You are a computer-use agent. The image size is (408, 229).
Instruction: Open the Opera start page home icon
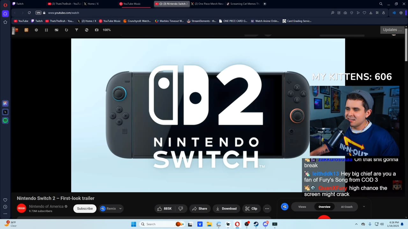[x=5, y=13]
